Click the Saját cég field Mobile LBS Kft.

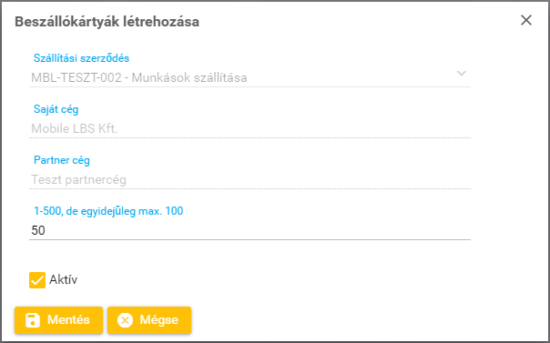pos(250,128)
